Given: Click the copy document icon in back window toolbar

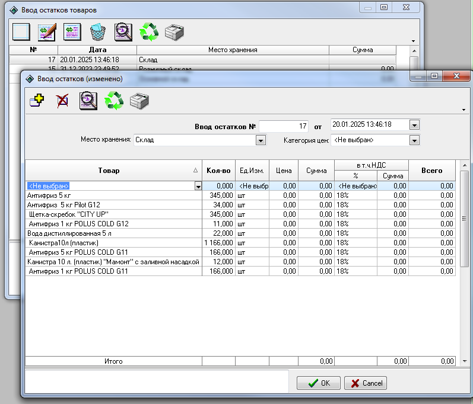Looking at the screenshot, I should click(x=72, y=32).
